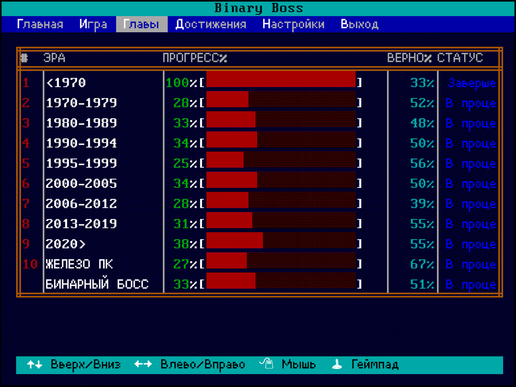The image size is (516, 387).
Task: Click the up/down arrows icon
Action: pos(35,365)
